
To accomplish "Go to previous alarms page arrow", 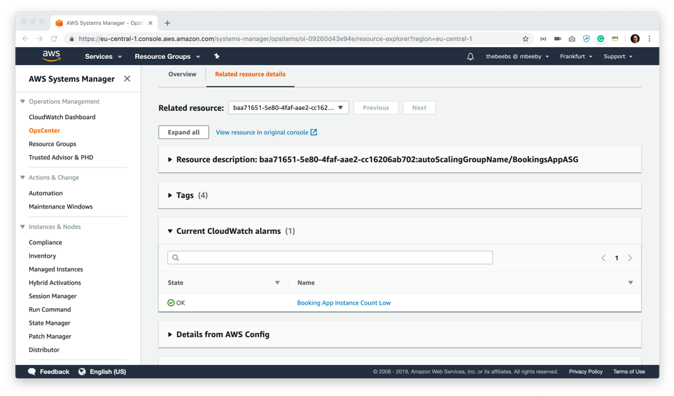I will click(603, 258).
